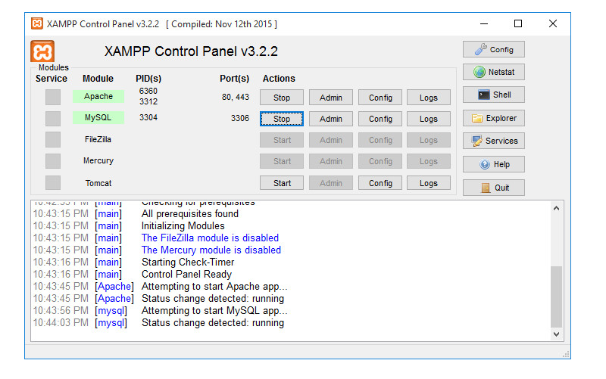This screenshot has width=606, height=379.
Task: Toggle the Tomcat service checkbox
Action: click(x=52, y=182)
